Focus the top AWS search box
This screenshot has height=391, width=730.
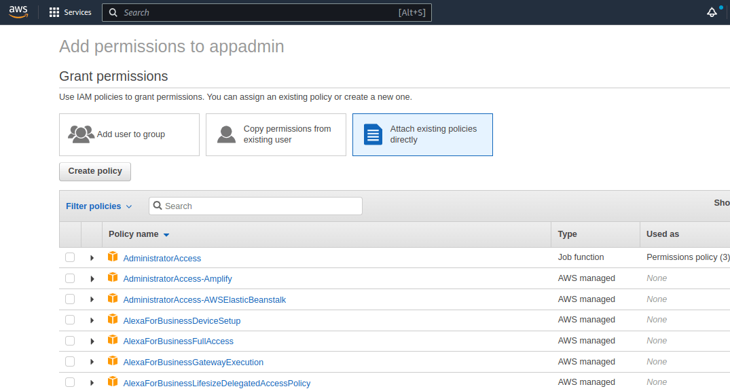[x=267, y=13]
